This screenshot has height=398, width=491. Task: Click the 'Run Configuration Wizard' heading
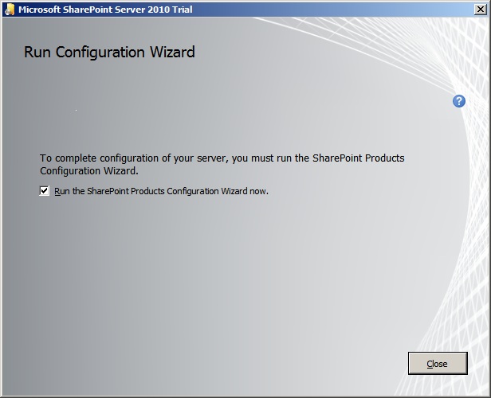tap(109, 53)
